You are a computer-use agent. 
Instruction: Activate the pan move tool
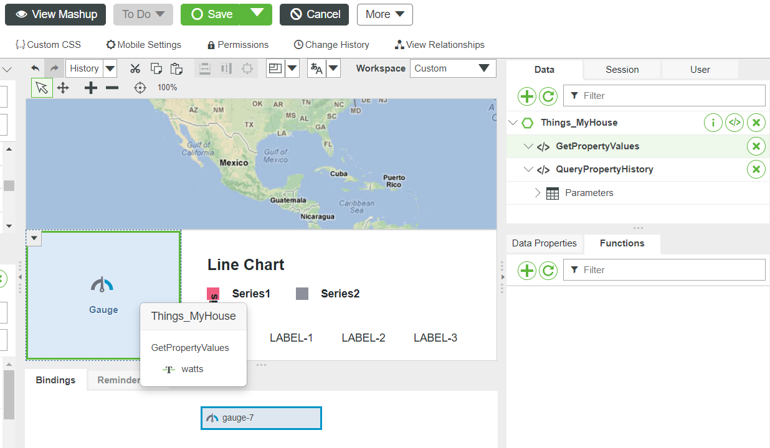tap(63, 87)
